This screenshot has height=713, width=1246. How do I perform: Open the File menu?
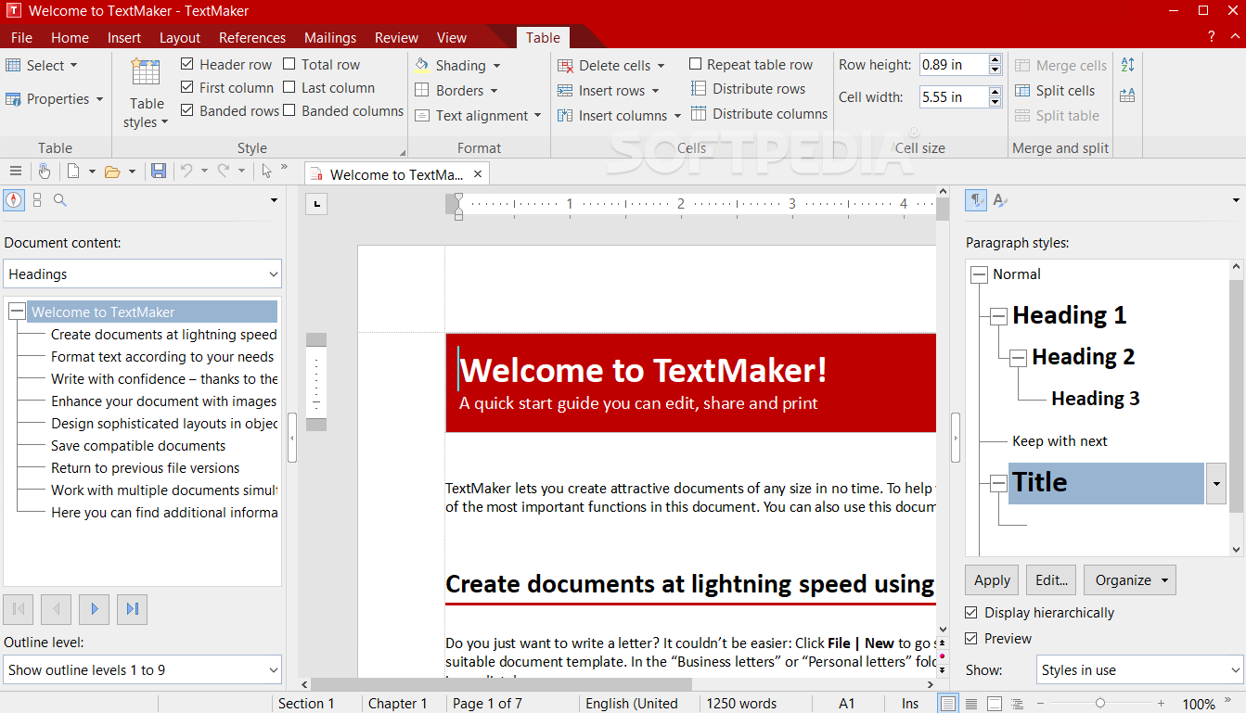pyautogui.click(x=21, y=38)
